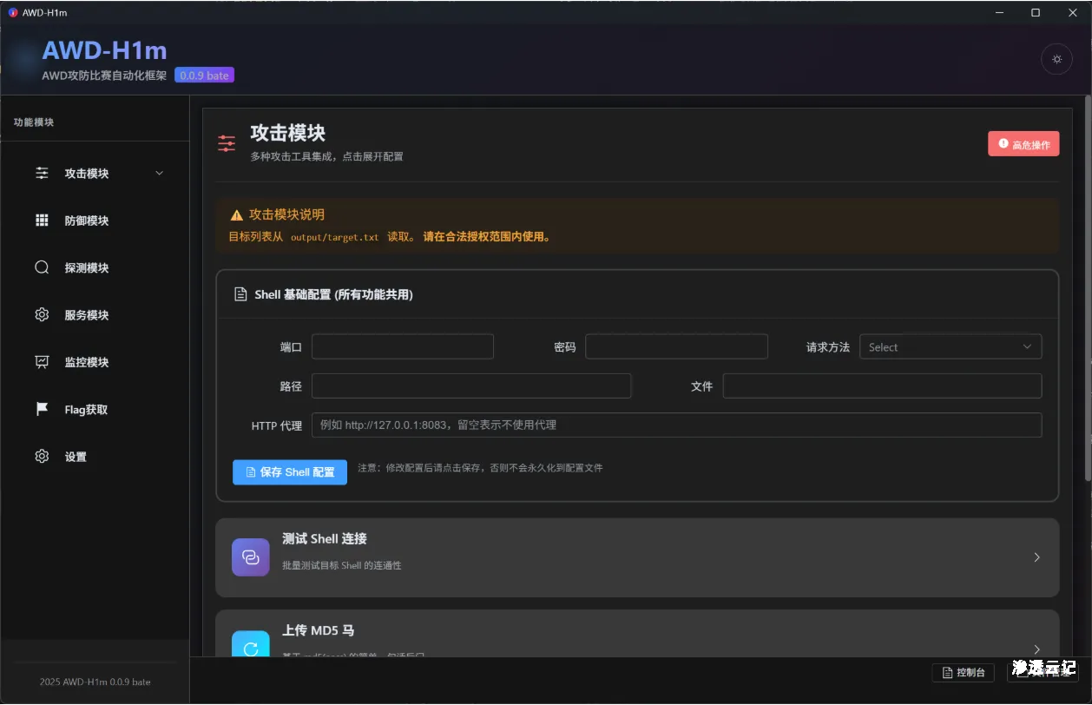Open 设置 via its gear icon

click(x=41, y=456)
